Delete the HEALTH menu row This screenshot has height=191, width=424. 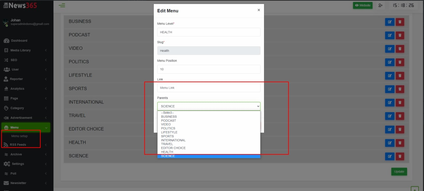tap(400, 143)
